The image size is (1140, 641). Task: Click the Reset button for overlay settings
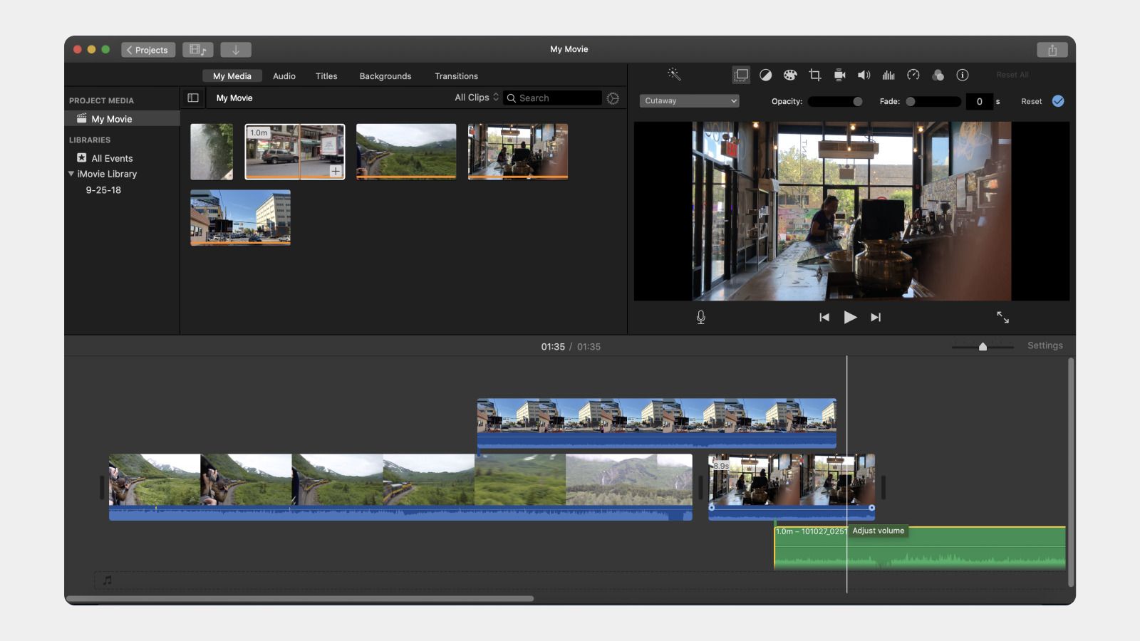(1031, 101)
